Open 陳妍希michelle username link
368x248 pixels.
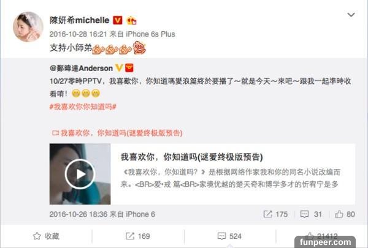click(x=80, y=20)
